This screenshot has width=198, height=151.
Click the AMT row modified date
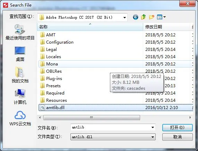click(x=160, y=35)
